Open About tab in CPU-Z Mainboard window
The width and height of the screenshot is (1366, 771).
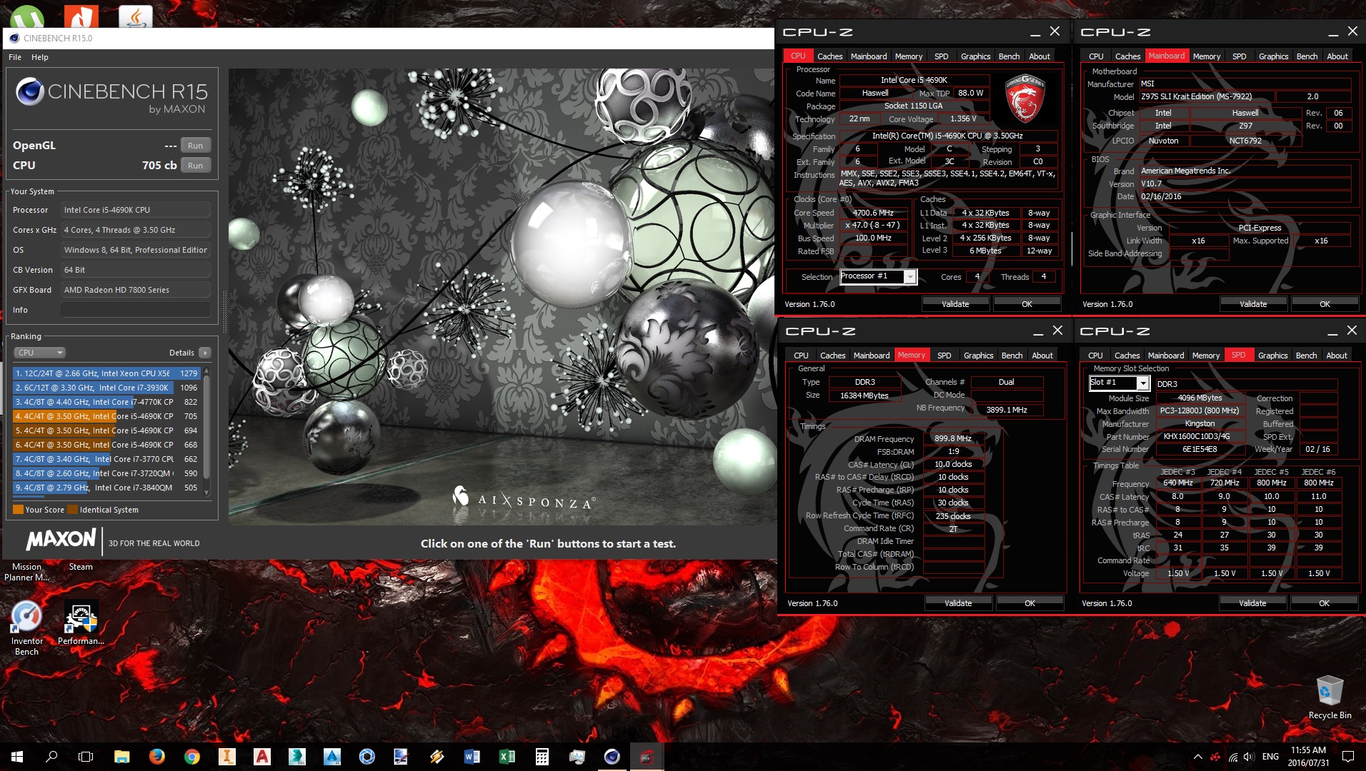(1337, 56)
